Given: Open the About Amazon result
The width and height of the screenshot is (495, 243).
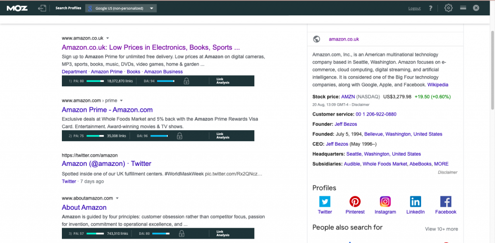Looking at the screenshot, I should coord(84,207).
